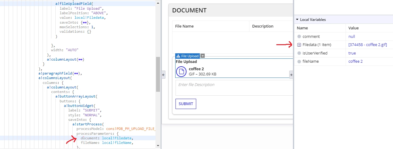Click the File Upload component badge
Image resolution: width=393 pixels, height=149 pixels.
[x=187, y=56]
